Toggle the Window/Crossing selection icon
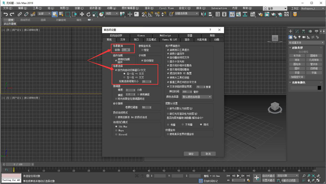The height and width of the screenshot is (184, 326). point(74,14)
